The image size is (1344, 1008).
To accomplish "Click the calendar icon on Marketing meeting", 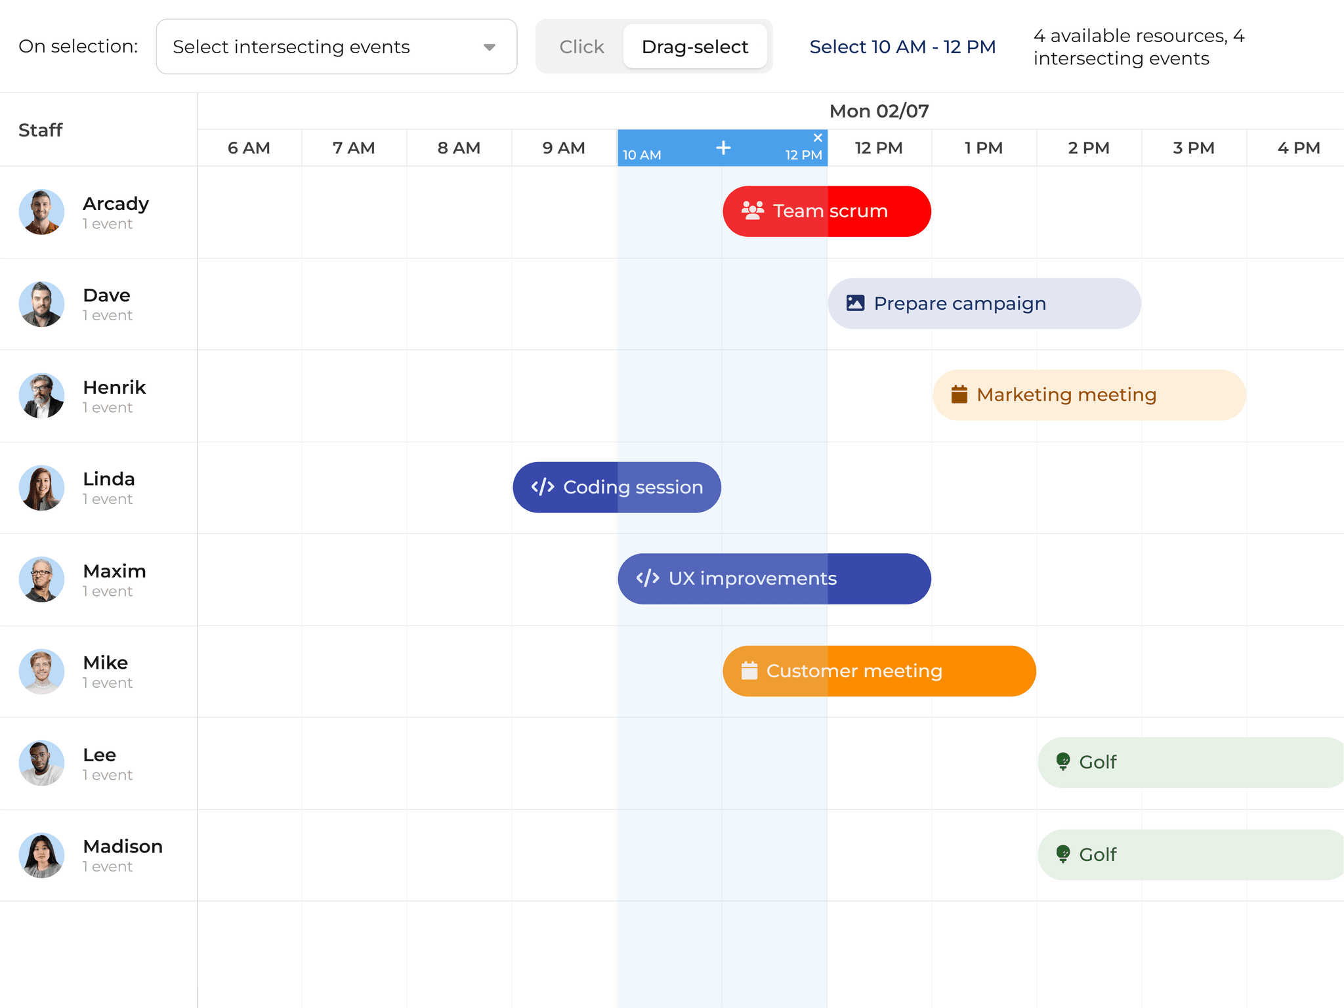I will pos(959,394).
